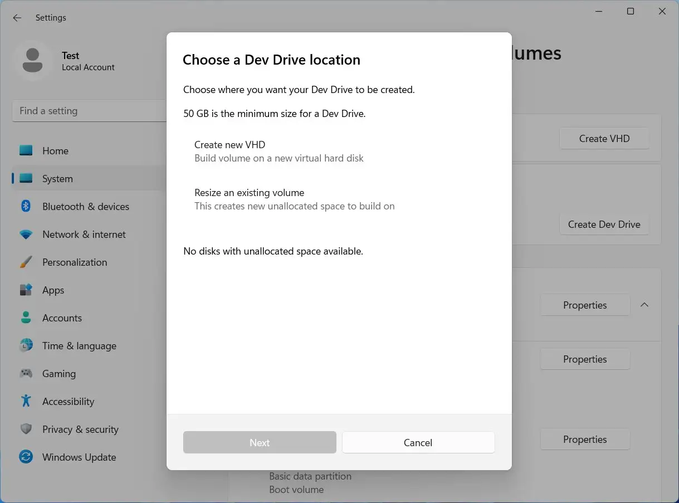Image resolution: width=679 pixels, height=503 pixels.
Task: Expand the Accounts settings section
Action: pyautogui.click(x=62, y=318)
